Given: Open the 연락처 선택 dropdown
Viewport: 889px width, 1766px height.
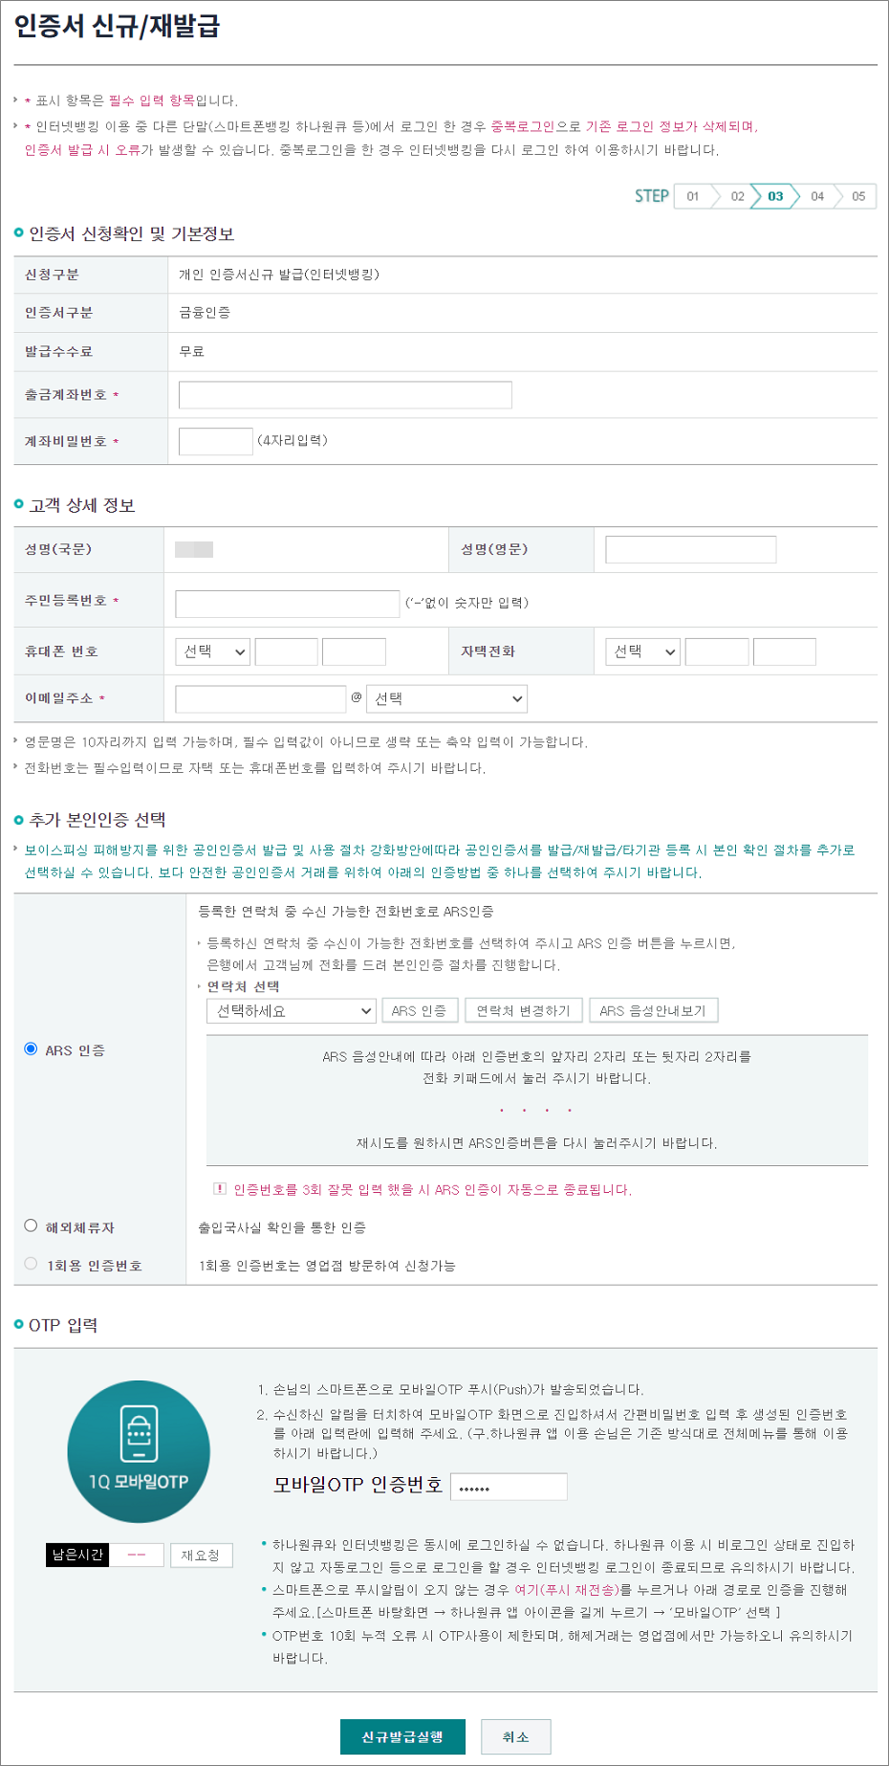Looking at the screenshot, I should (x=291, y=1010).
